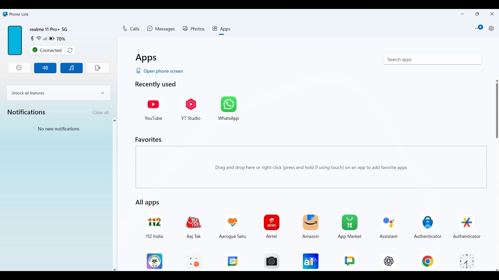Switch to the Photos tab

pos(194,29)
